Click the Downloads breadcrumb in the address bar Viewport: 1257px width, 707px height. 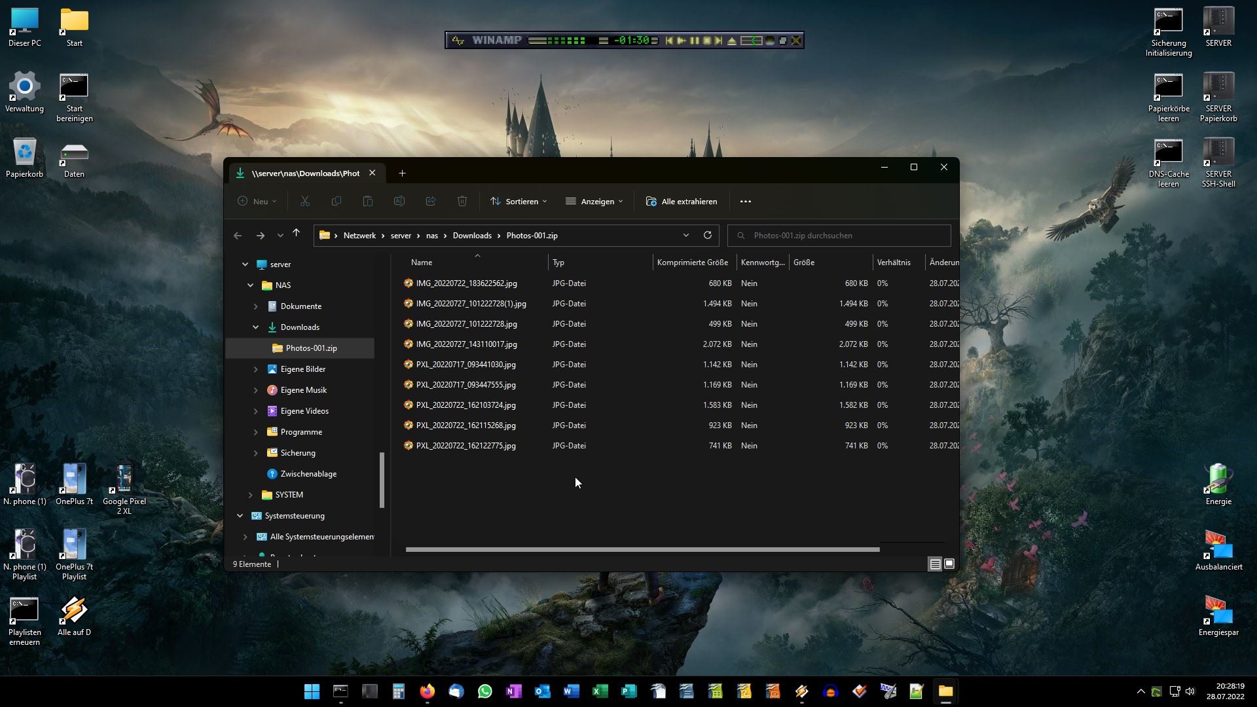[471, 236]
